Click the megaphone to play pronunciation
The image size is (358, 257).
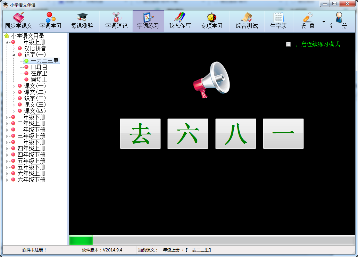[211, 80]
